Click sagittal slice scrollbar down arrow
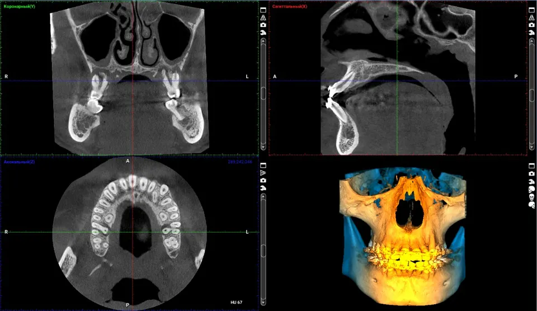 (x=531, y=147)
